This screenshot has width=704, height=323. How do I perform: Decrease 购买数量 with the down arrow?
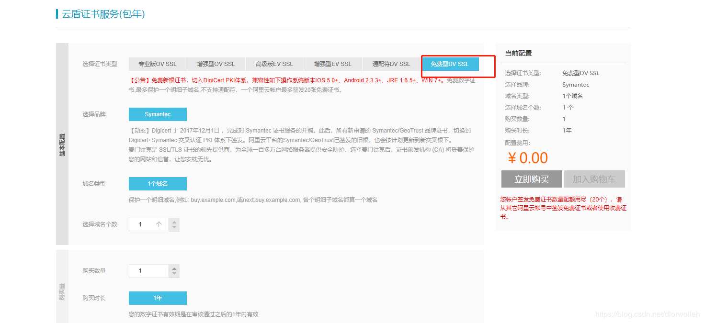click(x=174, y=274)
